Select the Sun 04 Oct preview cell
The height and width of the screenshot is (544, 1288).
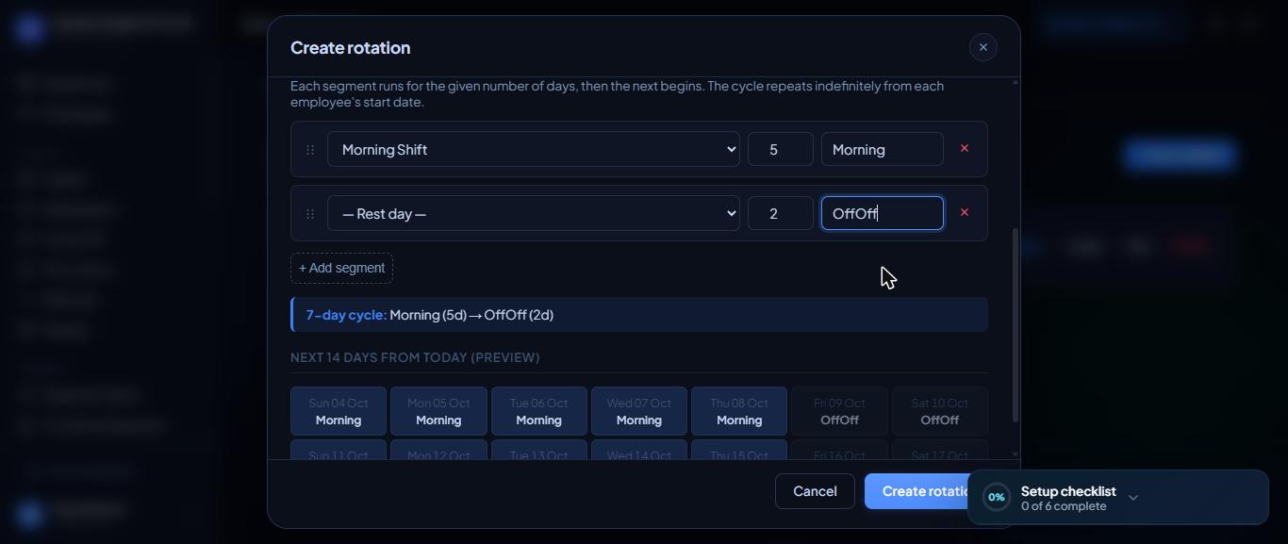(339, 411)
